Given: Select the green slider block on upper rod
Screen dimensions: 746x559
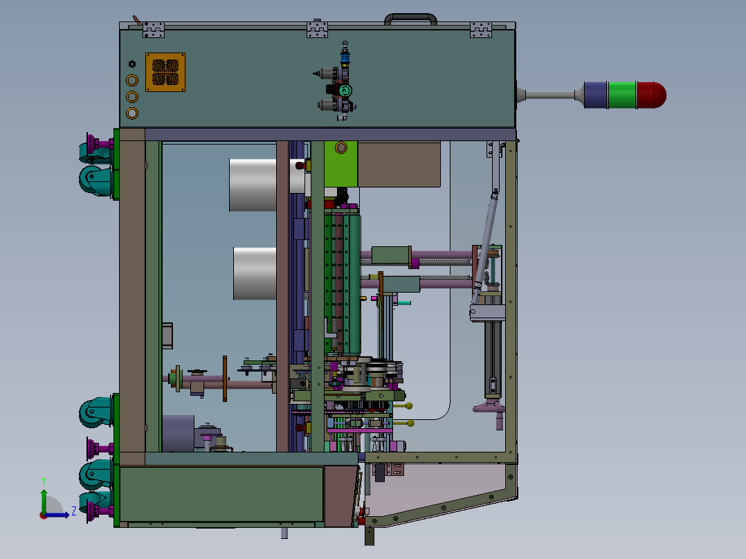Looking at the screenshot, I should [391, 255].
